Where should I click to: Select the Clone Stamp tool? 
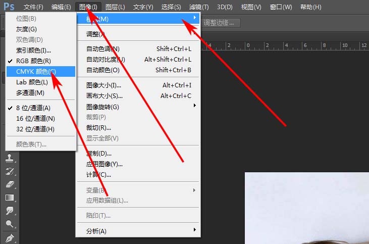10,158
